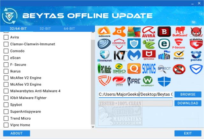Click the green eScan logo icon
The height and width of the screenshot is (139, 204).
[149, 44]
